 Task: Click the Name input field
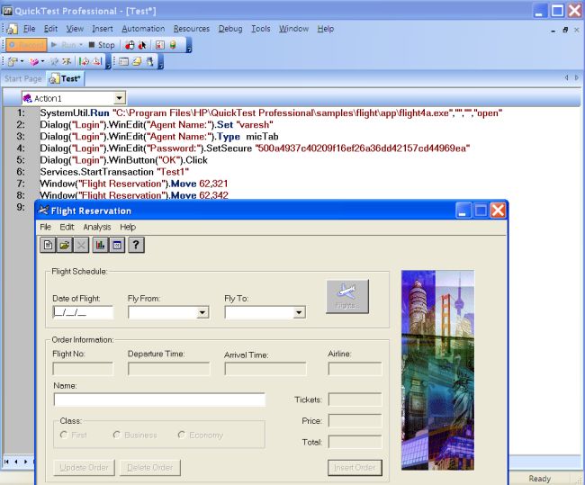click(159, 400)
